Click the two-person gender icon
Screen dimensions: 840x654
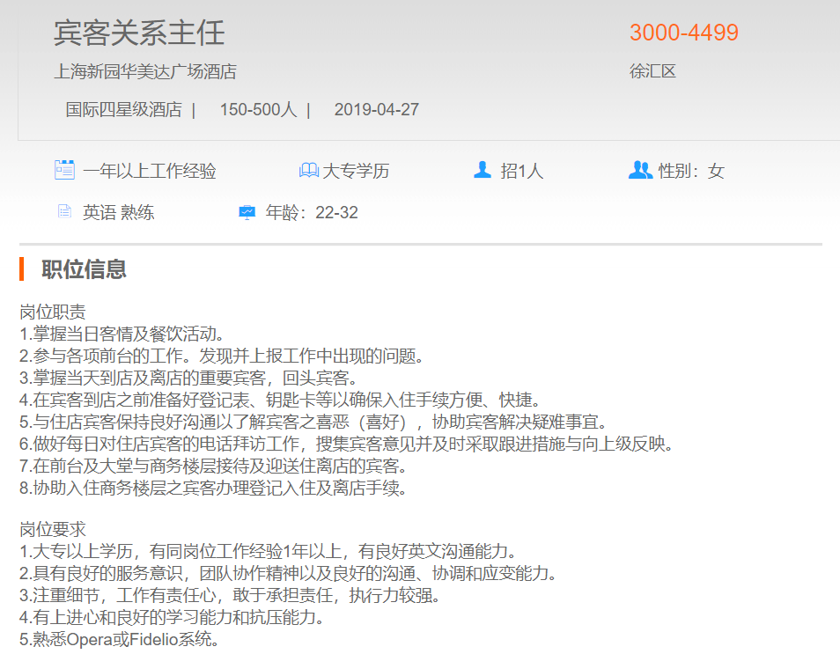tap(640, 170)
